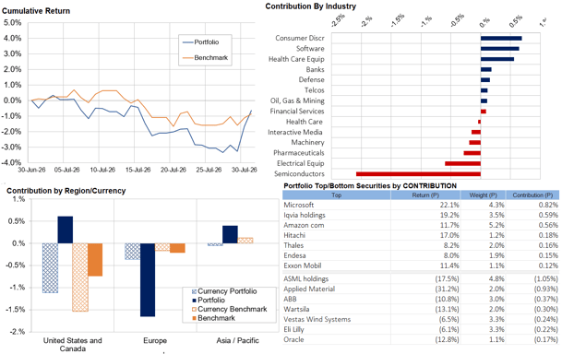Viewport: 562px width, 354px height.
Task: Click the Portfolio legend entry in region chart
Action: [209, 301]
